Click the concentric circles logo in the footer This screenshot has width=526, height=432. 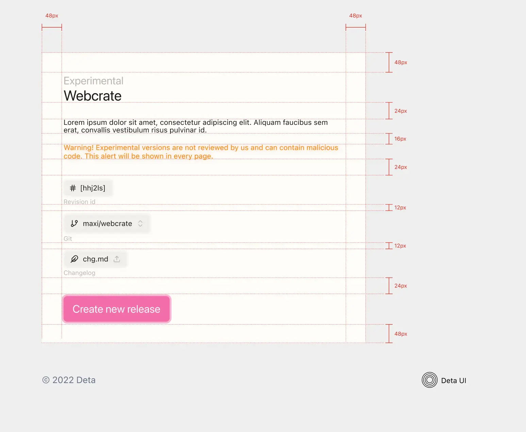click(429, 380)
